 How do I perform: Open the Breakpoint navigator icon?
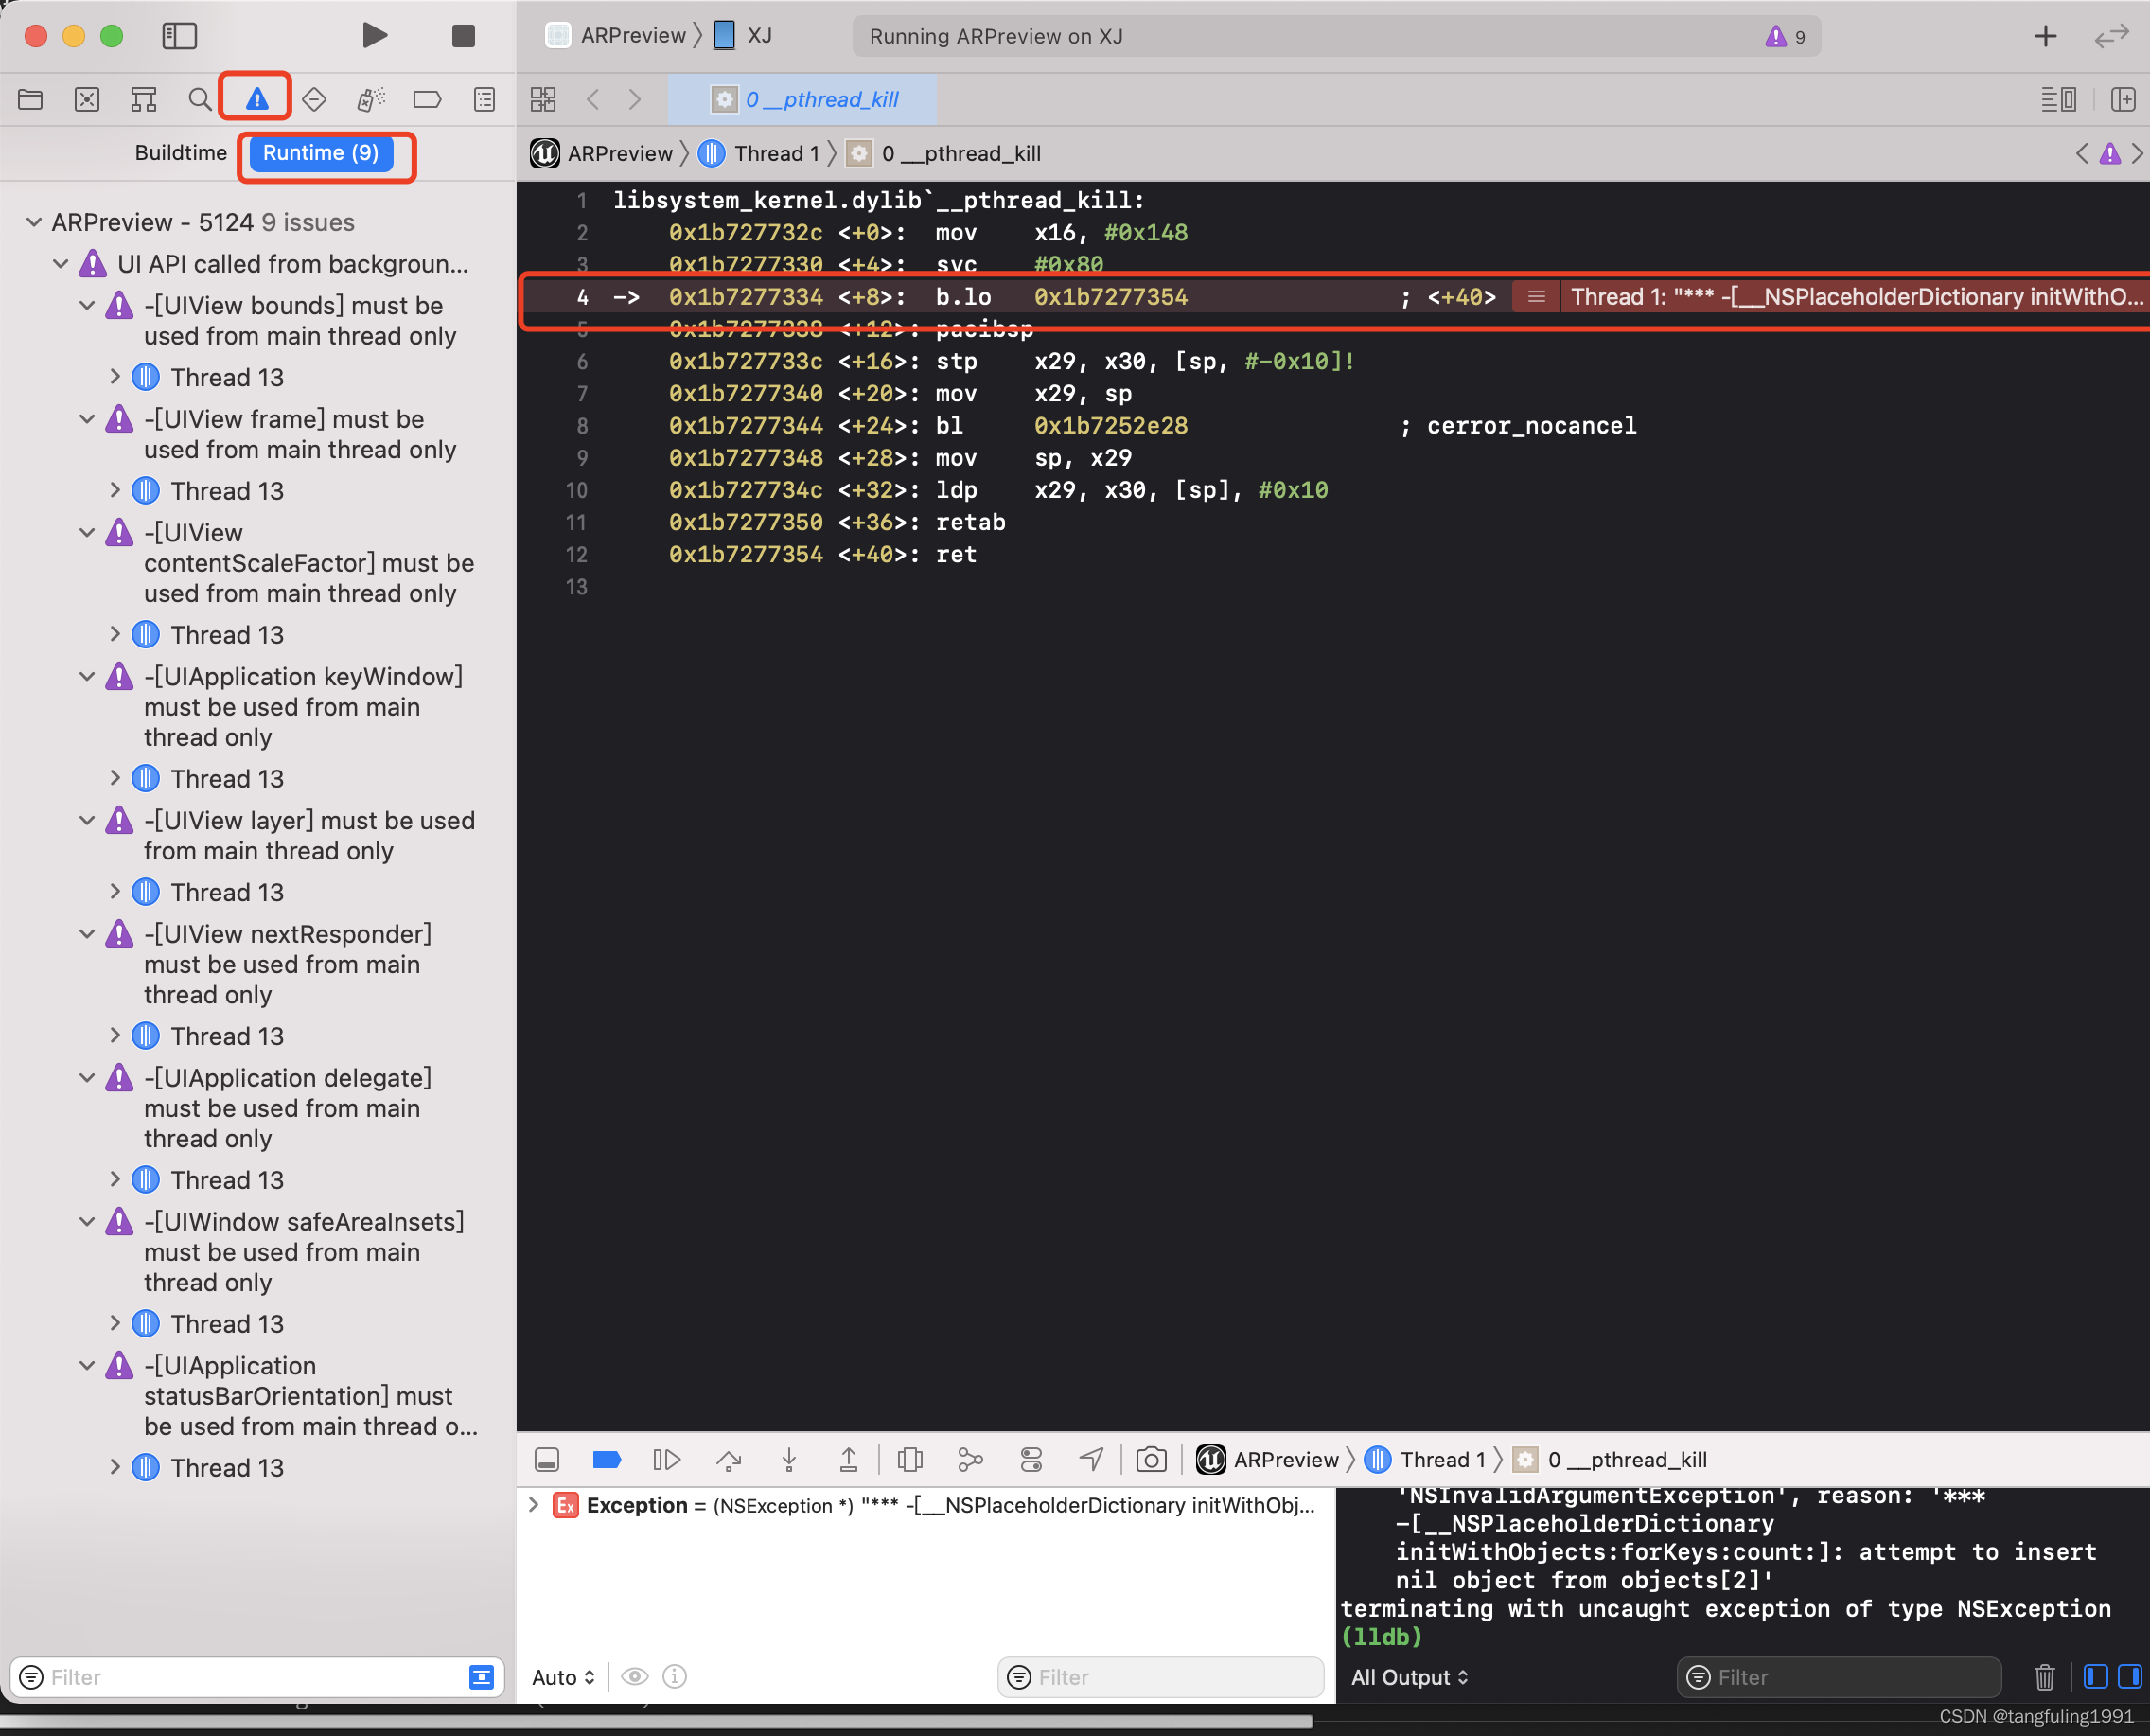pyautogui.click(x=427, y=99)
